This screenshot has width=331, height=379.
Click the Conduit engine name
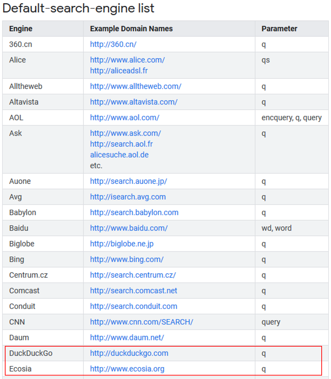pos(22,306)
